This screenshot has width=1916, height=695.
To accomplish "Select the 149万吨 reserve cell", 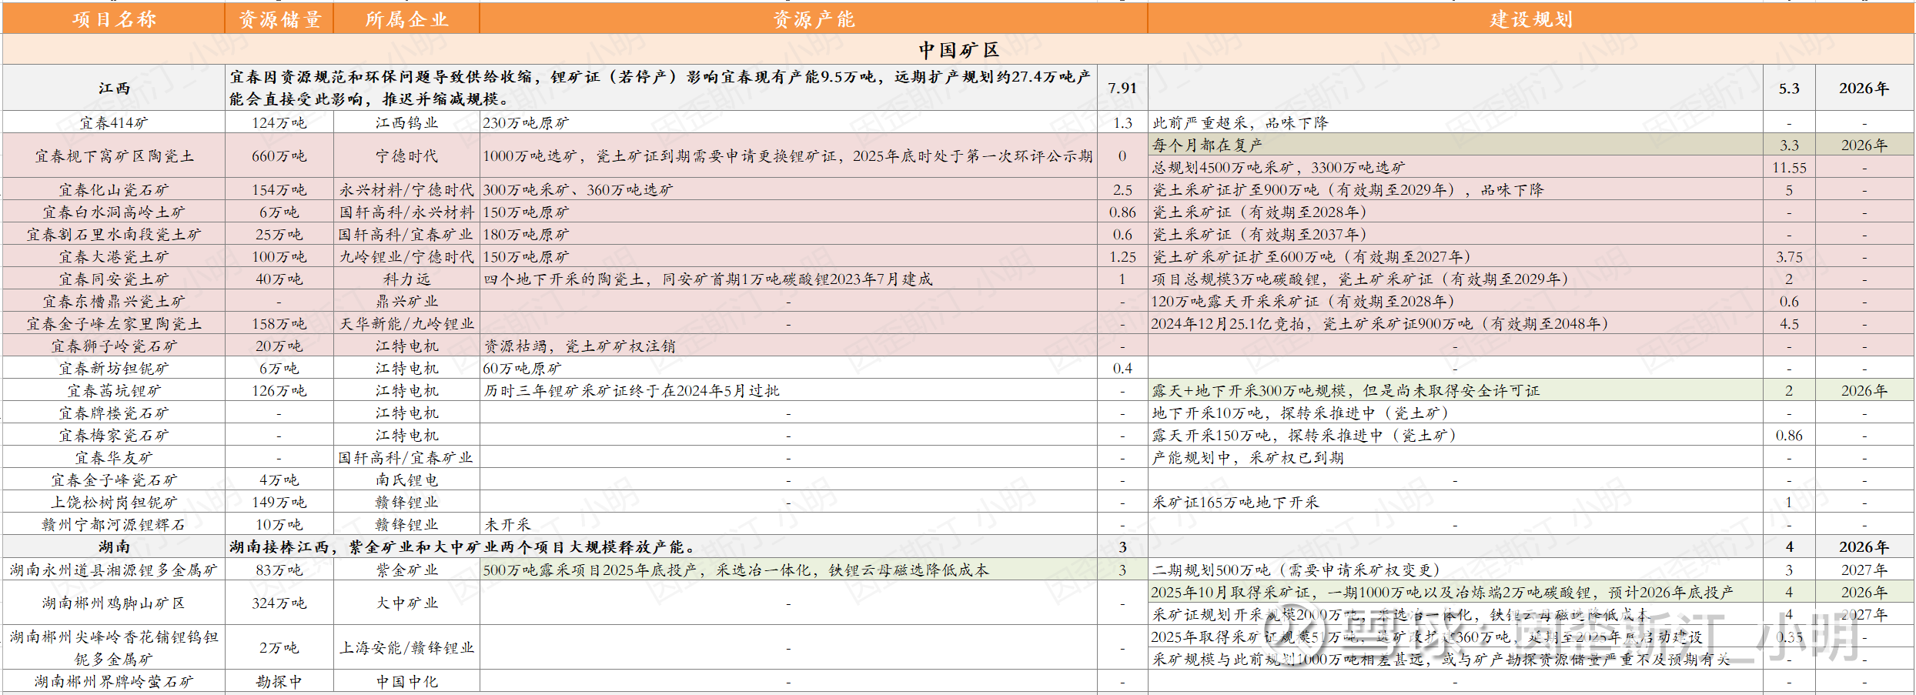I will pyautogui.click(x=279, y=502).
